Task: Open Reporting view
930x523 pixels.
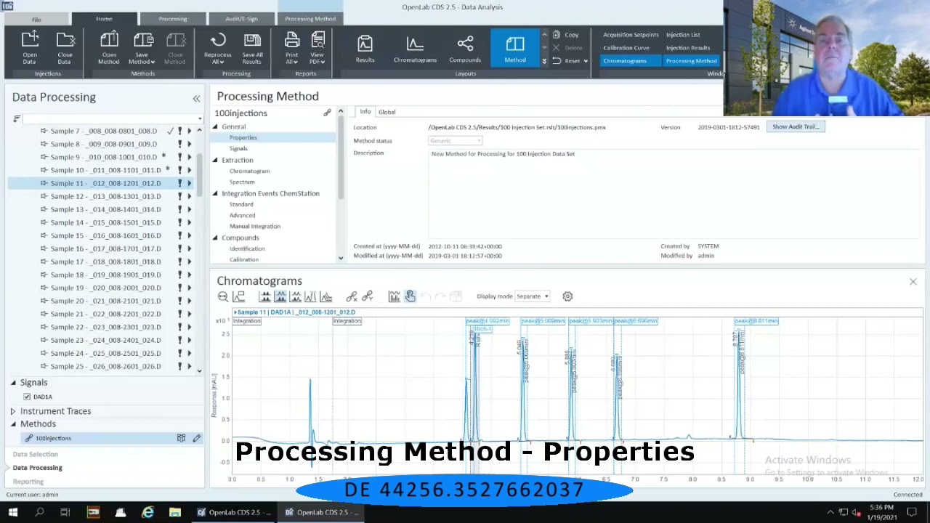Action: click(x=28, y=482)
